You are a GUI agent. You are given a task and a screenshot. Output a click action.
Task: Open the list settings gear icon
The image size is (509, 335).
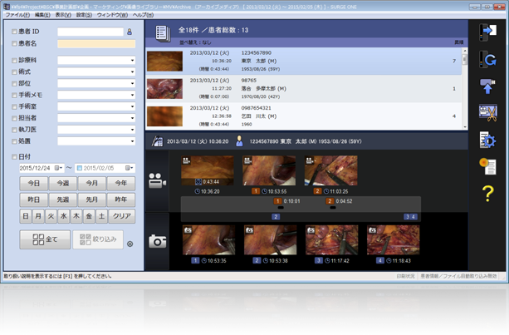click(x=487, y=140)
